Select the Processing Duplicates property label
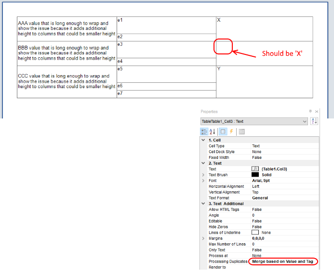334x274 pixels. click(228, 261)
